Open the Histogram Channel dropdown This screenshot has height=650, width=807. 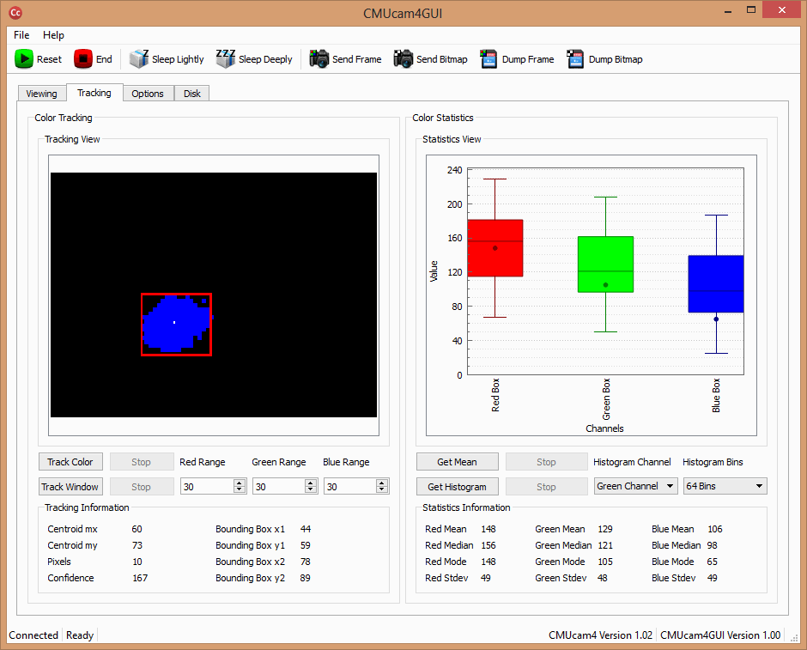coord(636,486)
